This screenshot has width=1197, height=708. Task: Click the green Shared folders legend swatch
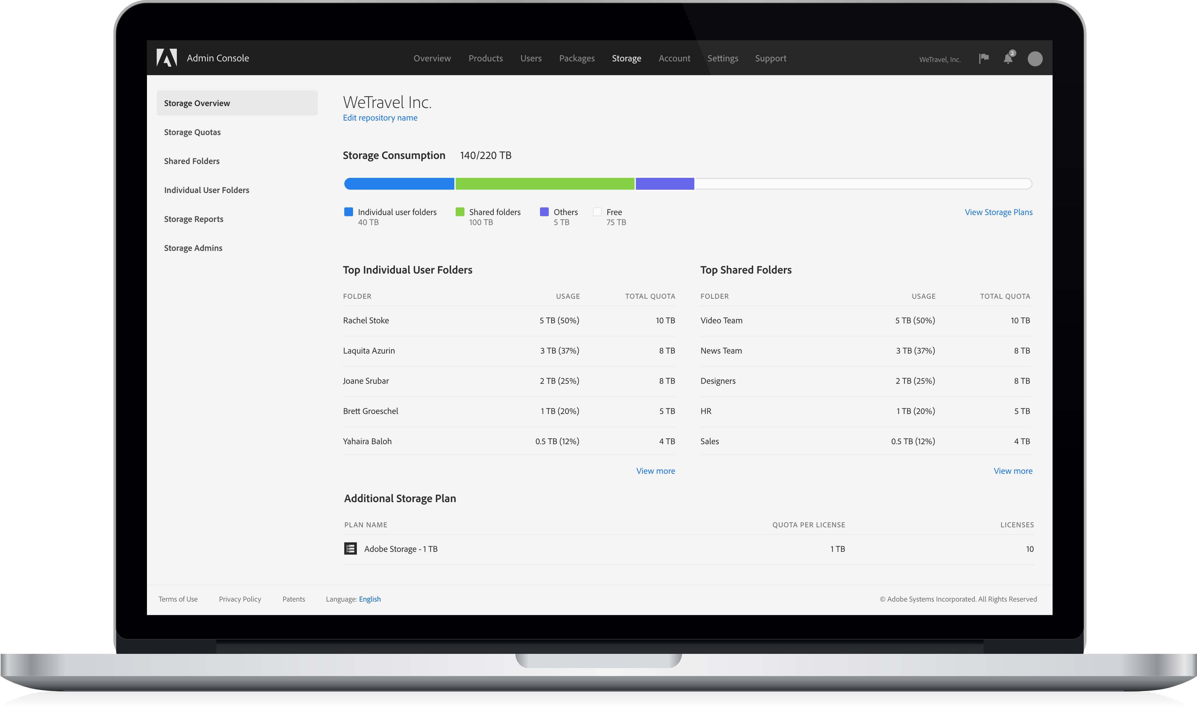click(460, 212)
